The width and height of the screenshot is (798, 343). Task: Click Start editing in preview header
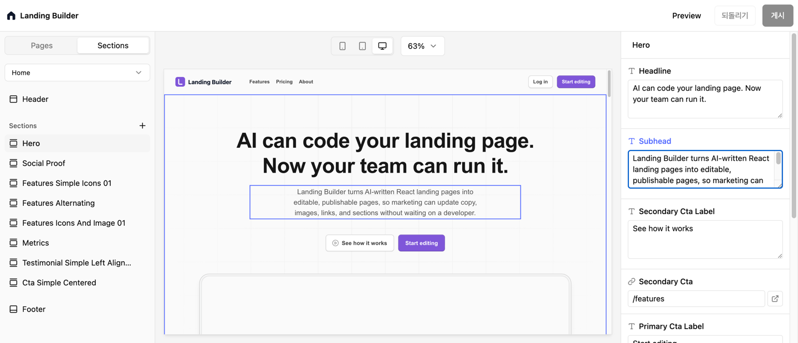click(576, 82)
